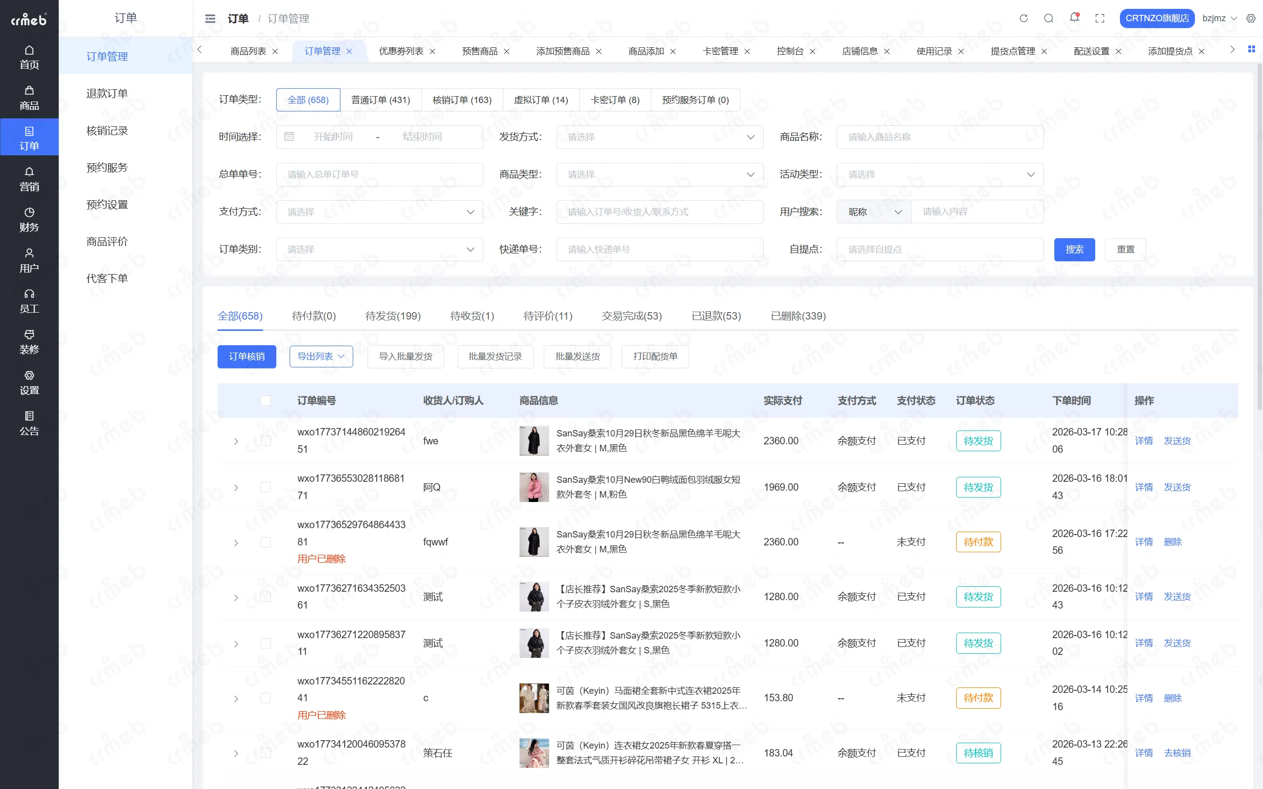
Task: Tick checkbox for order of 第石任
Action: point(265,753)
